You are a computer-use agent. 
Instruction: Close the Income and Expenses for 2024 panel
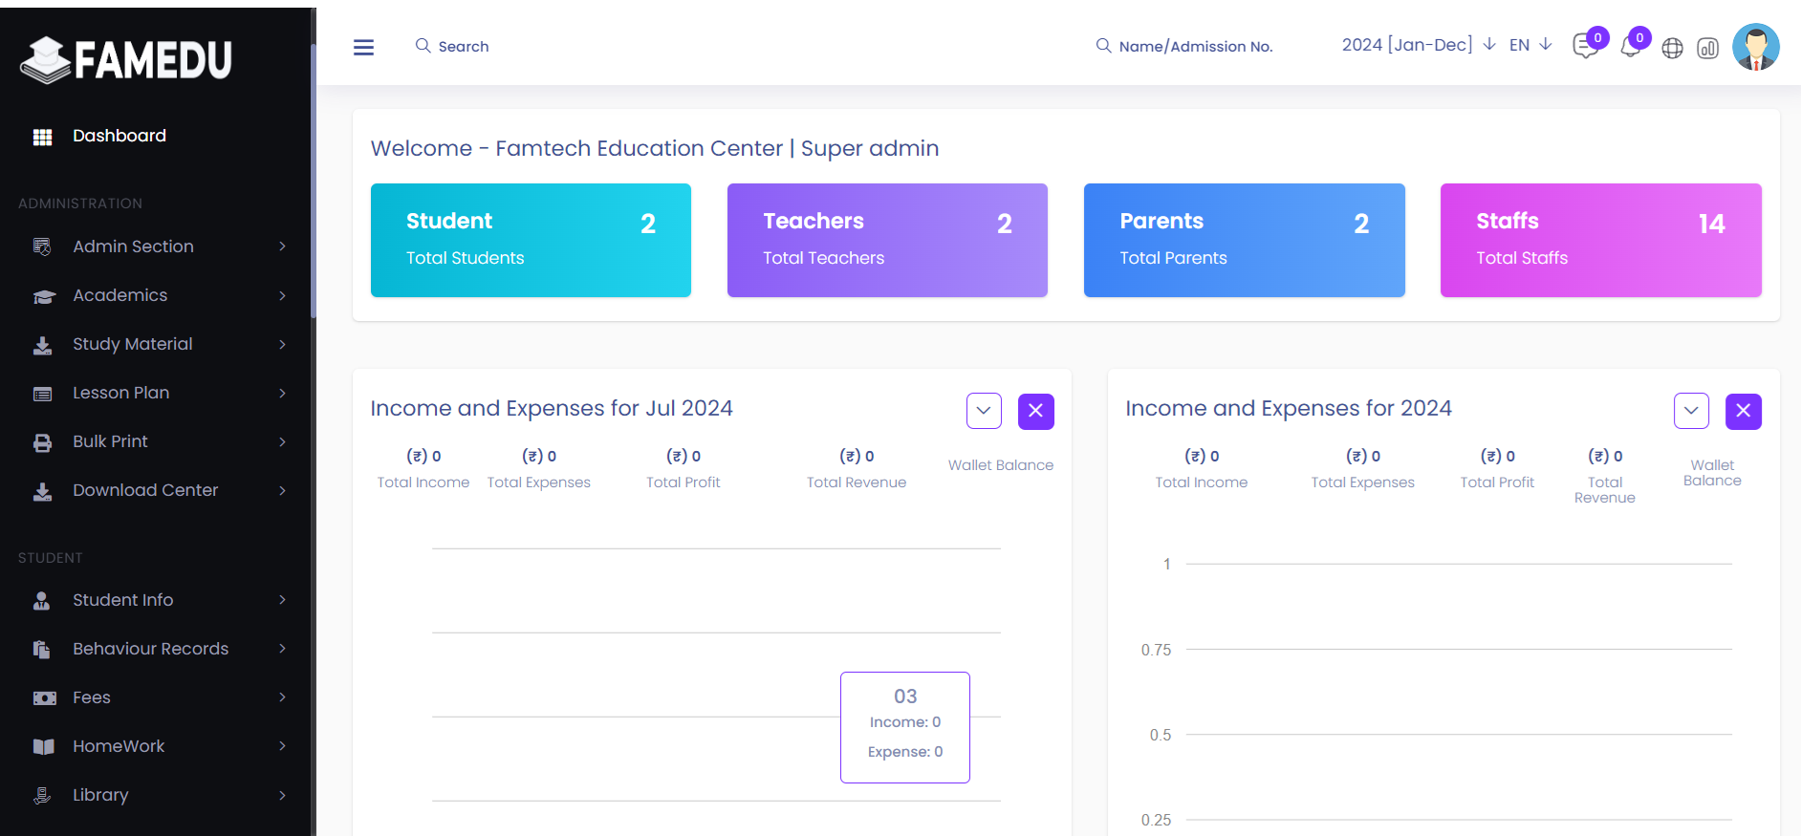(x=1743, y=411)
